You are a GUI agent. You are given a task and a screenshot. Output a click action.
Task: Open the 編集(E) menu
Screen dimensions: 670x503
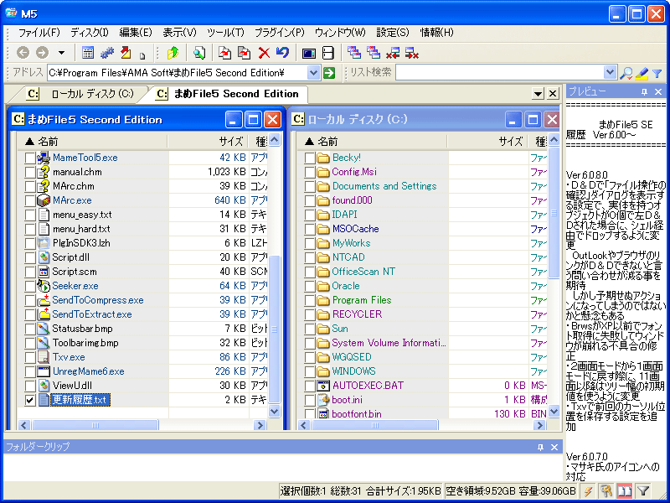click(x=136, y=33)
